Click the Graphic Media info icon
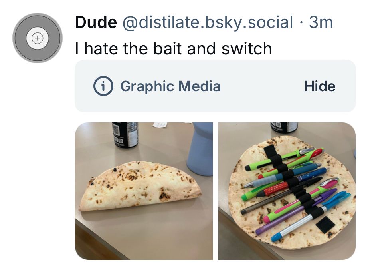The width and height of the screenshot is (374, 269). [x=103, y=86]
